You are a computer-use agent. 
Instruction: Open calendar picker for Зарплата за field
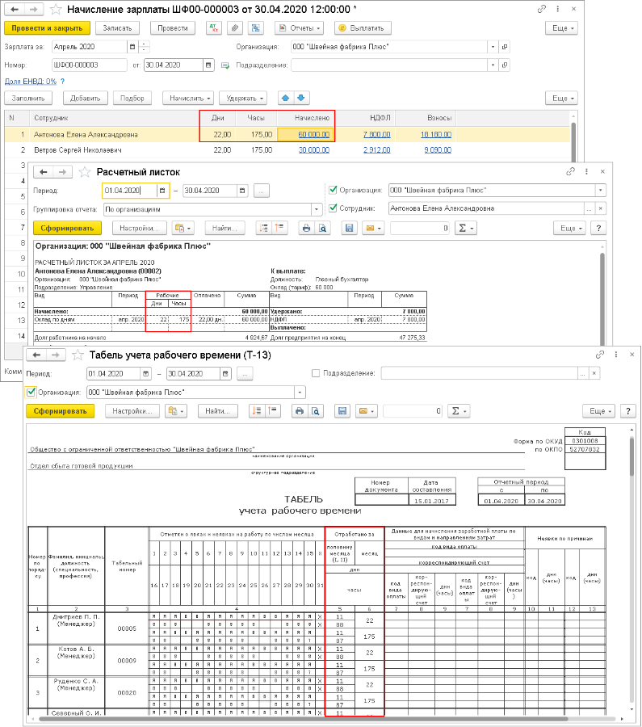[x=132, y=47]
